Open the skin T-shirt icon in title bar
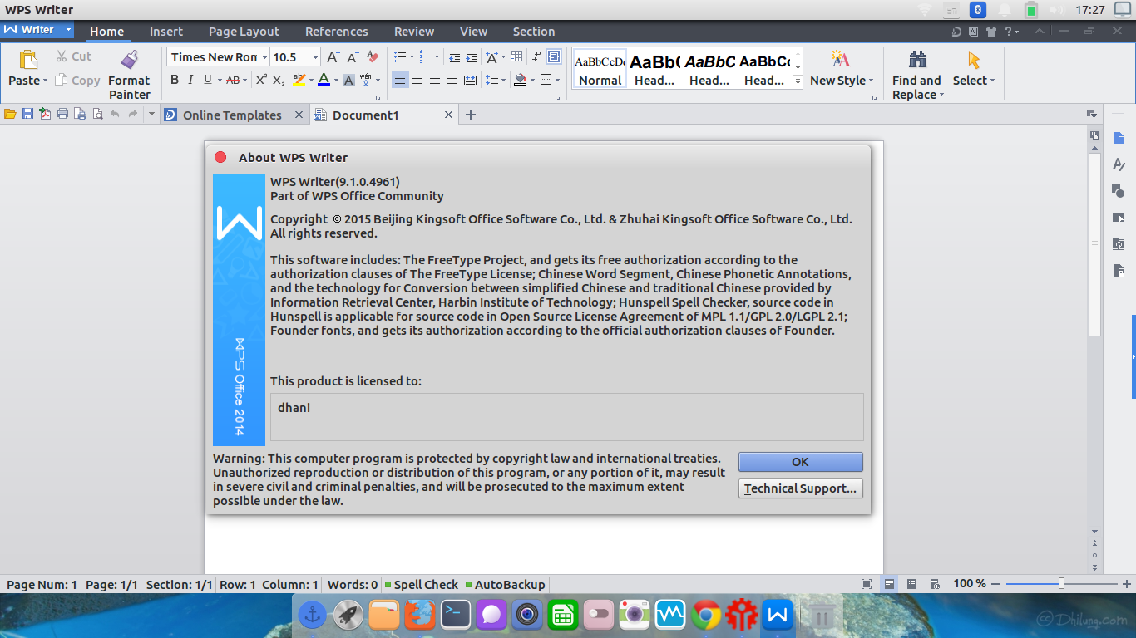Viewport: 1136px width, 638px height. (x=991, y=32)
